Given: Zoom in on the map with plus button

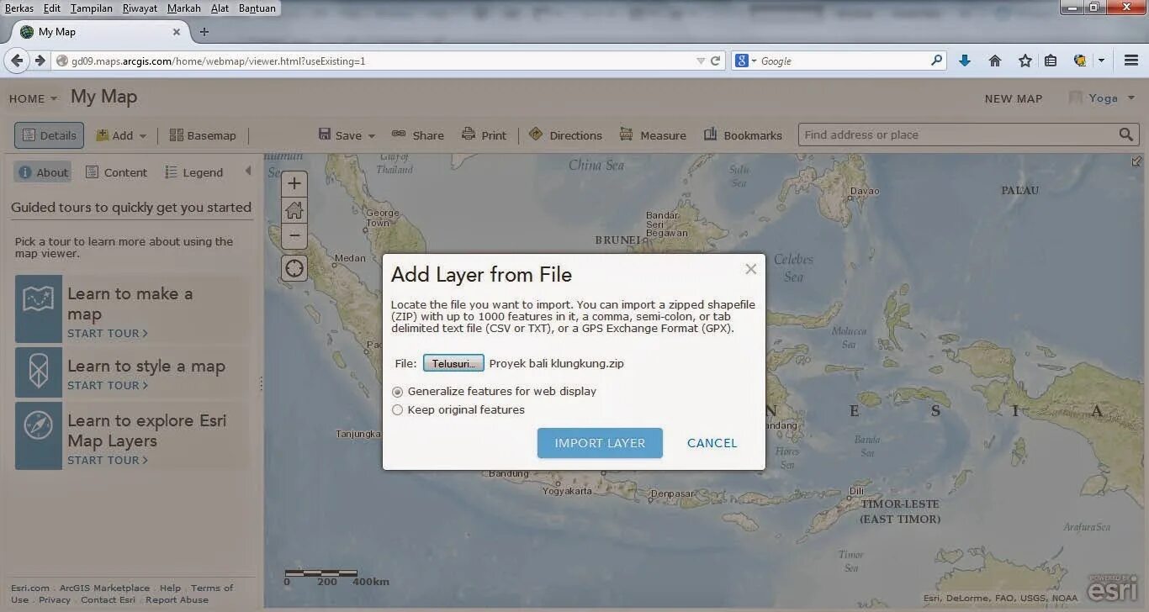Looking at the screenshot, I should point(294,183).
